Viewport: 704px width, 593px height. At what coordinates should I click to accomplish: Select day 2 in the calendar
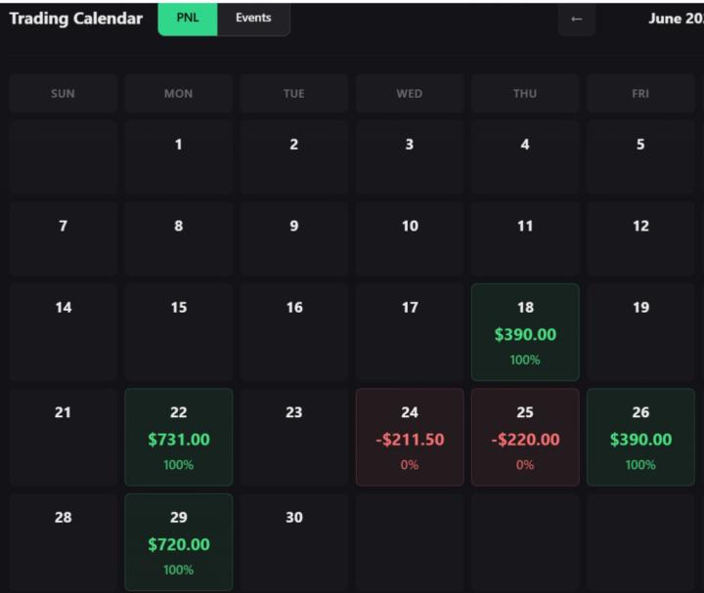tap(294, 157)
